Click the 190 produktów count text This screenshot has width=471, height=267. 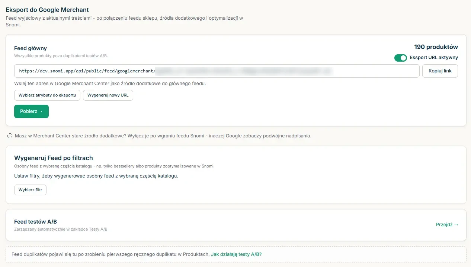tap(436, 47)
